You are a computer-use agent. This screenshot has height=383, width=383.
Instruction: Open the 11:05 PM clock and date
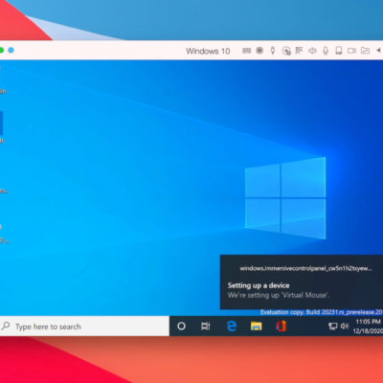368,327
